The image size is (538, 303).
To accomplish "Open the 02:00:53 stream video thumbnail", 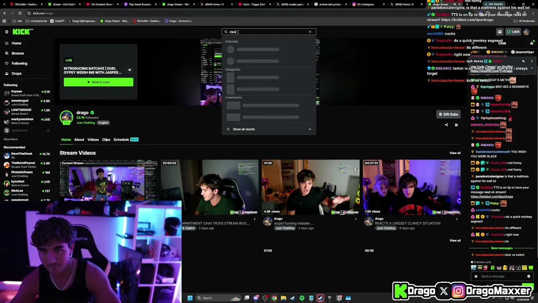I will (x=210, y=187).
